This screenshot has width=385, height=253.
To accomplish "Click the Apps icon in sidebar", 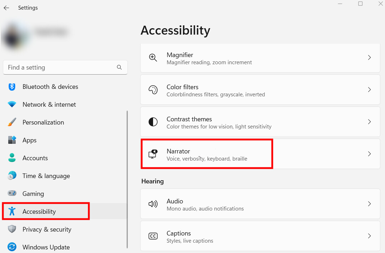I will (x=12, y=140).
